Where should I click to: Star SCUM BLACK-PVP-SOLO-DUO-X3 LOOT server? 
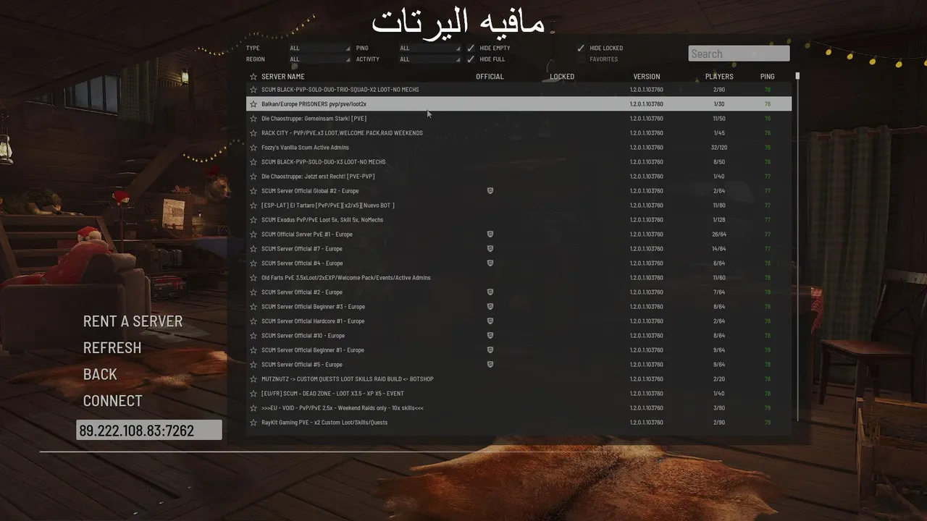tap(253, 162)
